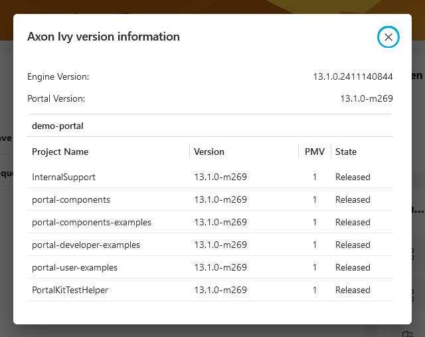Click the Project Name column header
Image resolution: width=425 pixels, height=337 pixels.
[60, 152]
